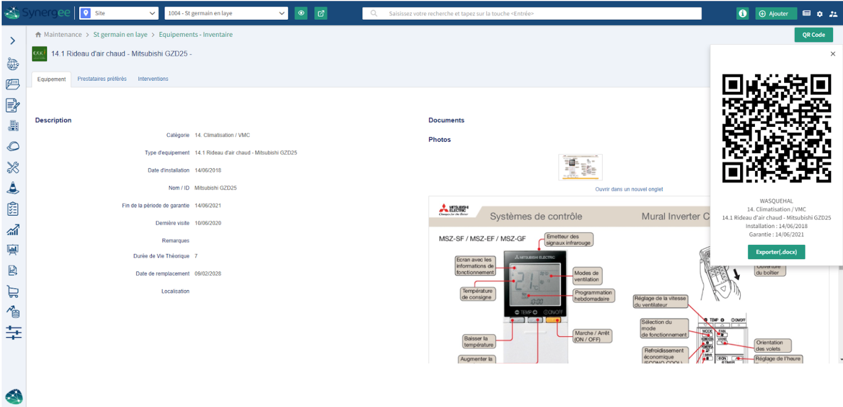Open the '1004 - St germain en laye' dropdown

(x=226, y=13)
